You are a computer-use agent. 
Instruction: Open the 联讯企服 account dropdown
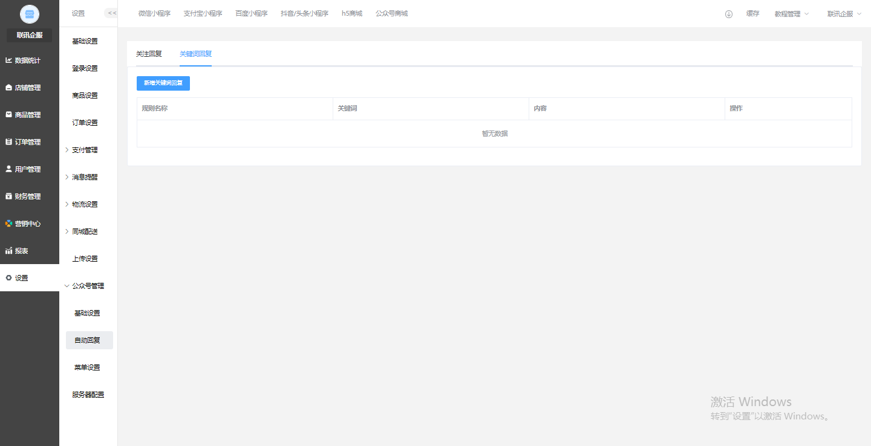point(844,14)
